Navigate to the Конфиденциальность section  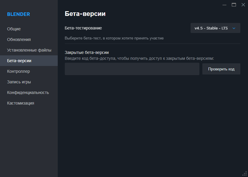coord(28,92)
